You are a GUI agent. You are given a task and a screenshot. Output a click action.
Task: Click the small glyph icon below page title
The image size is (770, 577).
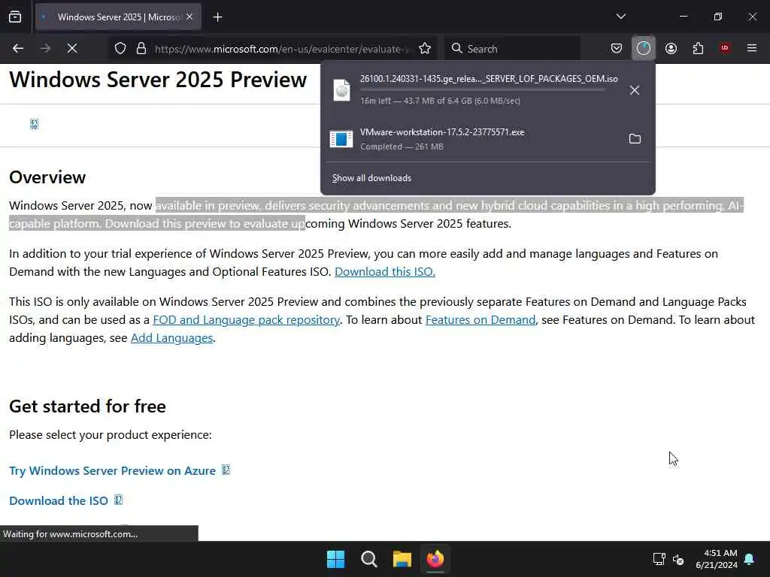tap(34, 124)
